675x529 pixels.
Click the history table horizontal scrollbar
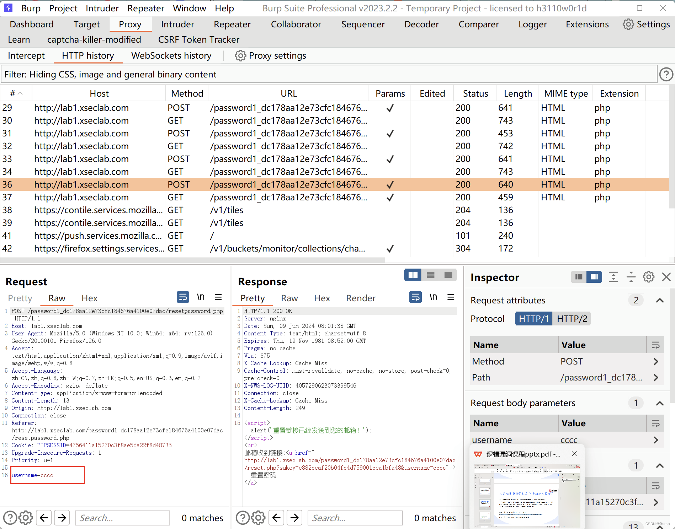click(192, 260)
